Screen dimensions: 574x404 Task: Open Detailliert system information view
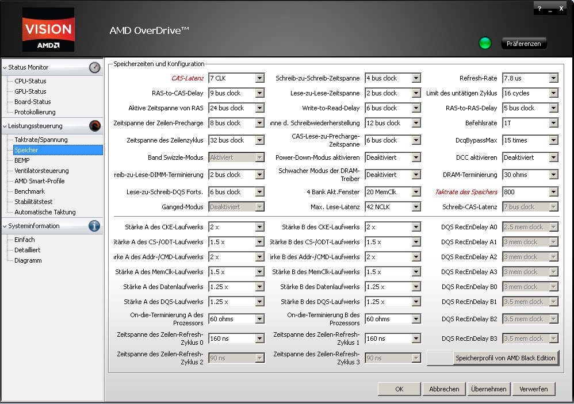pos(28,250)
